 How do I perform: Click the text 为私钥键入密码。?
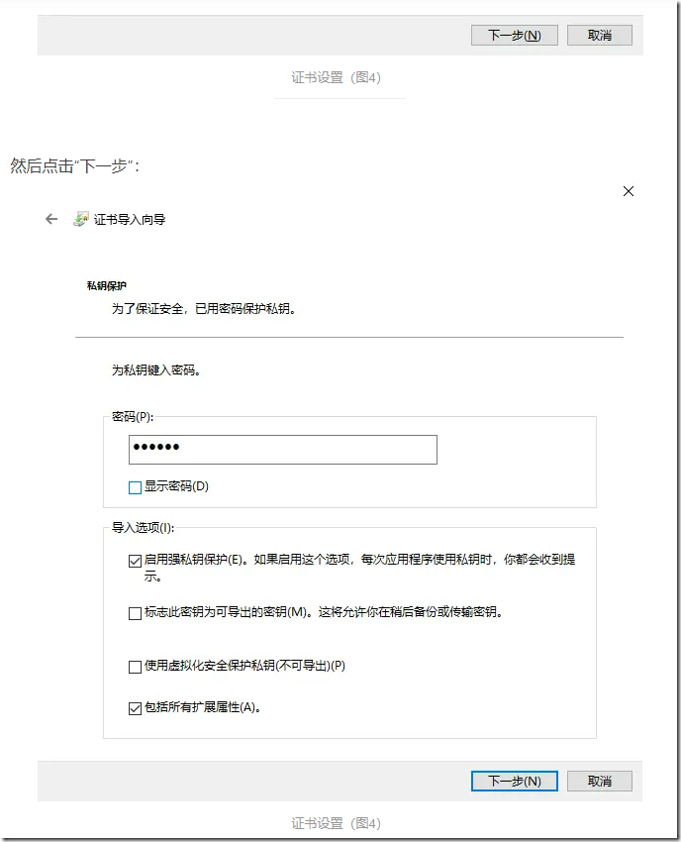(156, 370)
